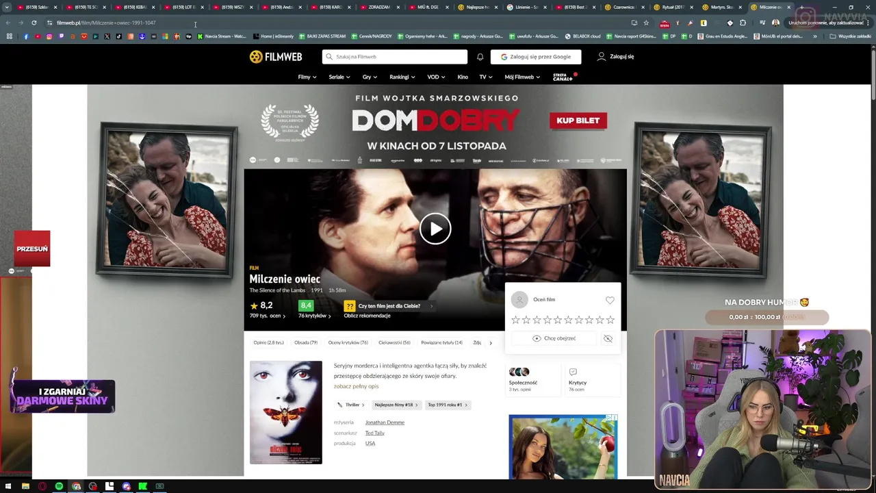Screen dimensions: 876x493
Task: Open the Mój Filmweb dropdown menu
Action: 522,77
